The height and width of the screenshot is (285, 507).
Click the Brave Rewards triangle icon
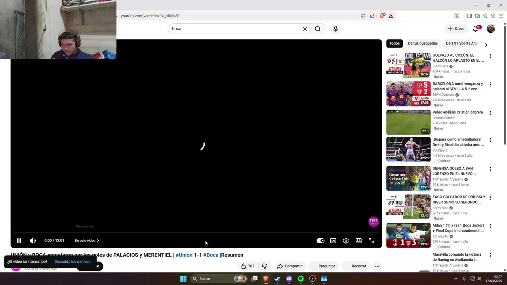[x=391, y=16]
